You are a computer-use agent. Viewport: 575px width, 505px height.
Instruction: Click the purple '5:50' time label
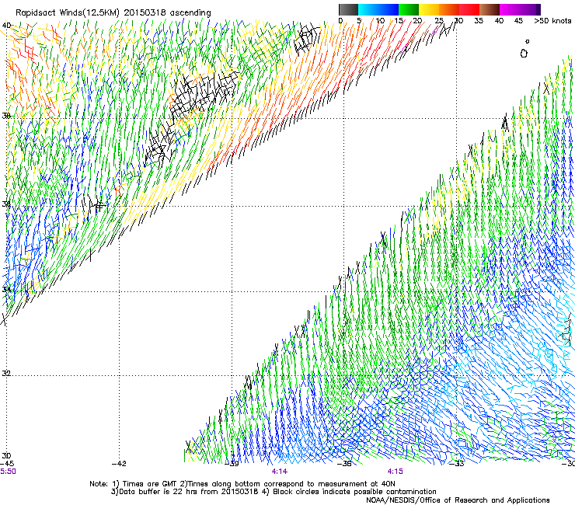pyautogui.click(x=8, y=472)
